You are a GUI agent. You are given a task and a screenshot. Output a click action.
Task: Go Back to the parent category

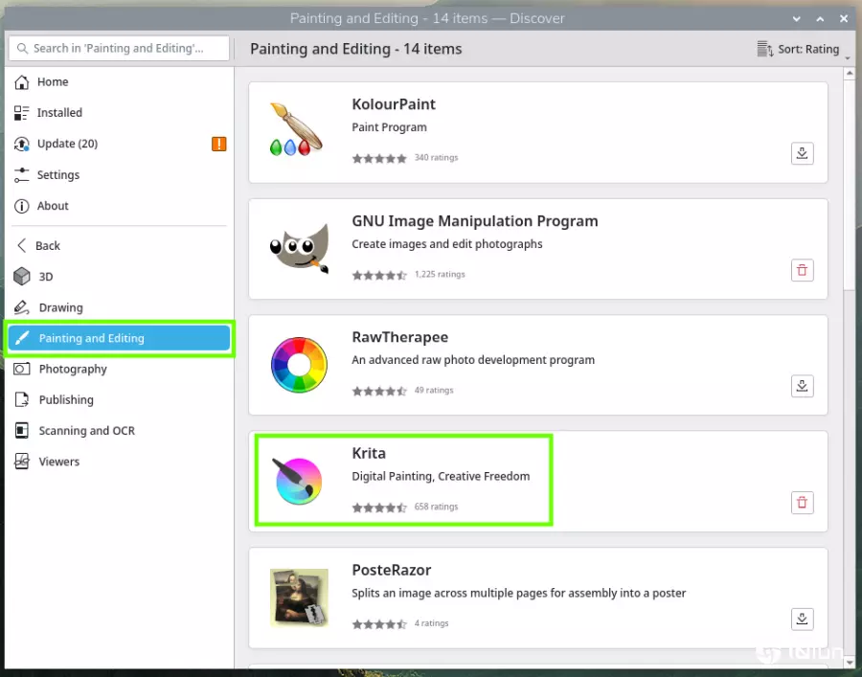pyautogui.click(x=48, y=246)
